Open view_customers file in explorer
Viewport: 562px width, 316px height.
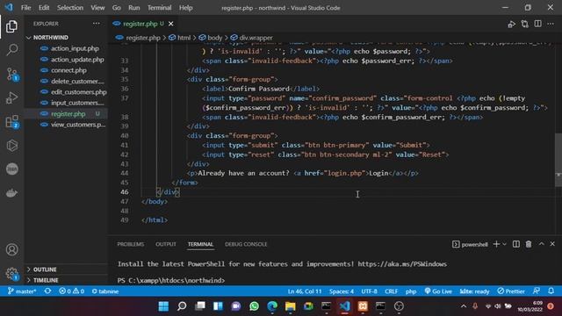[66, 125]
